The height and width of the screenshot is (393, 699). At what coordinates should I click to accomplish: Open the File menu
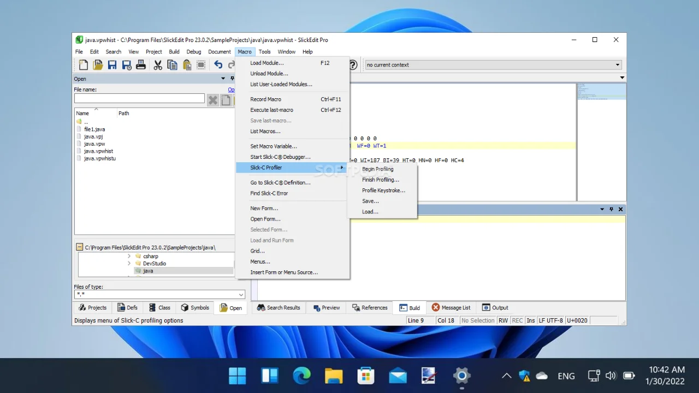[x=79, y=52]
